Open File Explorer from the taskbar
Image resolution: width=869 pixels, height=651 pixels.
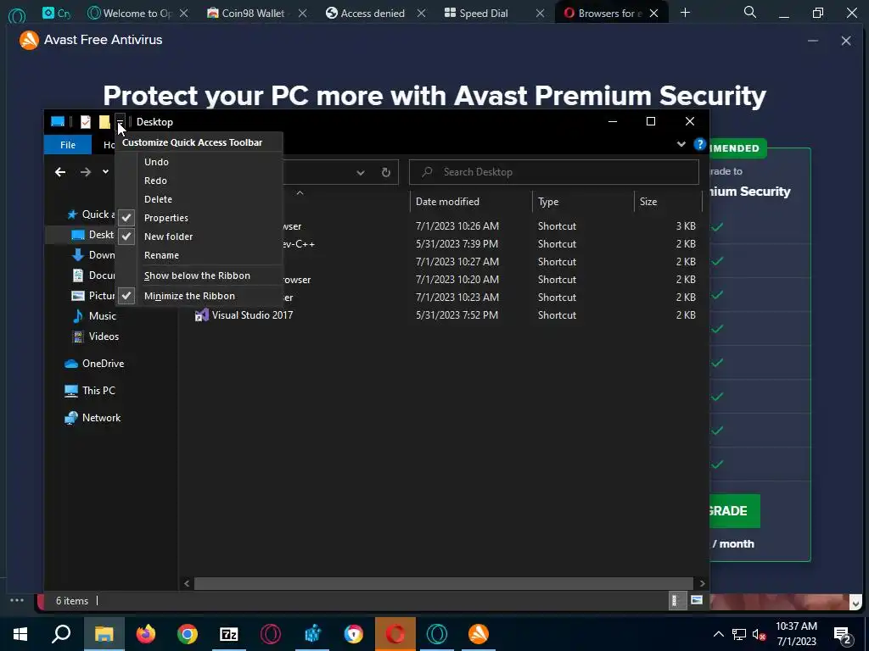tap(104, 634)
